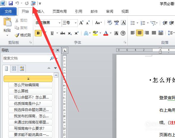Toggle Character Shading icon
Screen dimensions: 175x138
point(116,33)
